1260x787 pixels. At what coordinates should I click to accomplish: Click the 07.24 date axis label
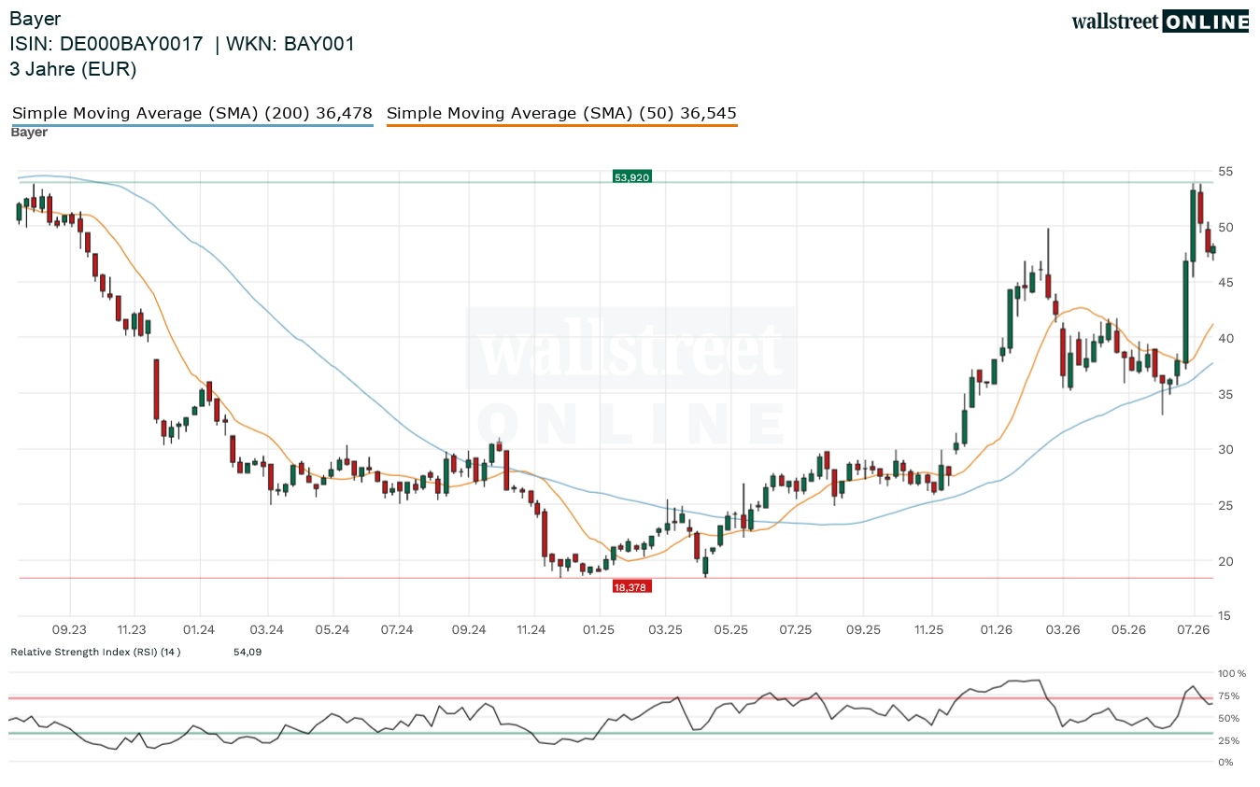(397, 630)
